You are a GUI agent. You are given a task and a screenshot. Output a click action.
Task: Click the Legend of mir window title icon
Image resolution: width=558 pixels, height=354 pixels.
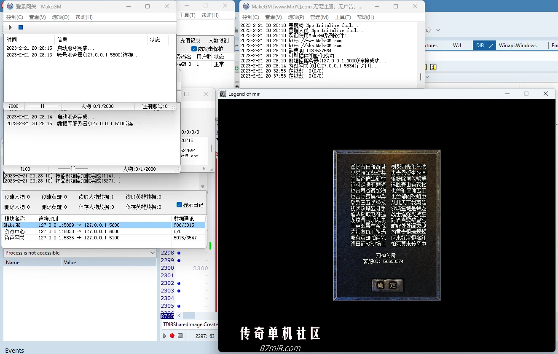tap(223, 94)
